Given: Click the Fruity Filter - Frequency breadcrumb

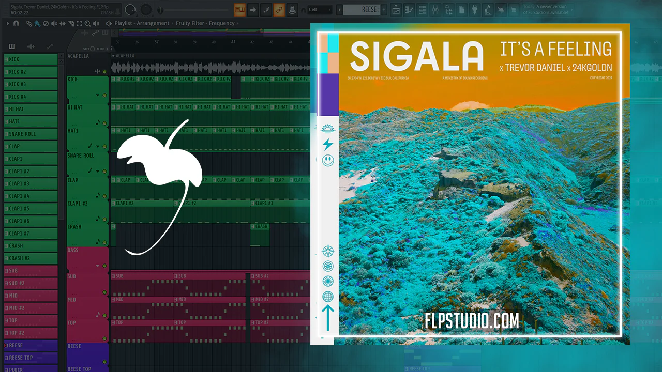Looking at the screenshot, I should coord(204,23).
